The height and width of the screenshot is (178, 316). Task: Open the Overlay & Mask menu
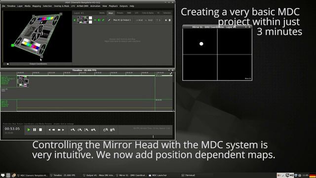pyautogui.click(x=61, y=6)
